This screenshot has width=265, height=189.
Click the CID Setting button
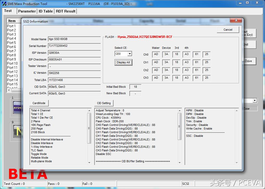point(104,103)
